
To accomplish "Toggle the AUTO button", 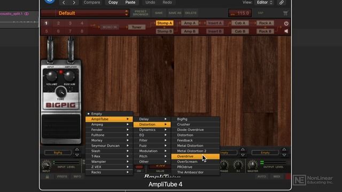I will 261,177.
